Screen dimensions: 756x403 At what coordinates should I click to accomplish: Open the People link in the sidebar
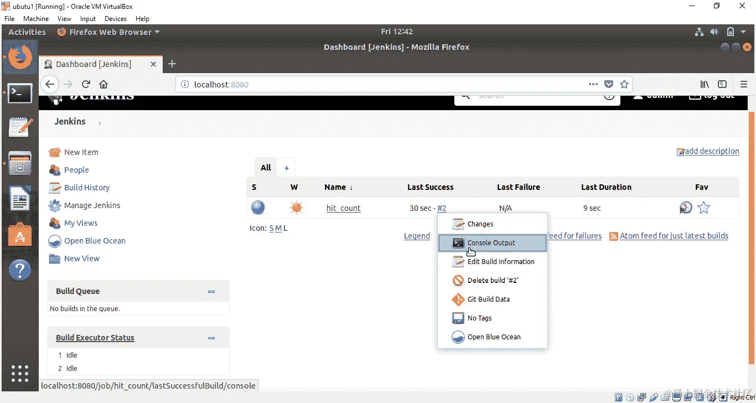[76, 170]
